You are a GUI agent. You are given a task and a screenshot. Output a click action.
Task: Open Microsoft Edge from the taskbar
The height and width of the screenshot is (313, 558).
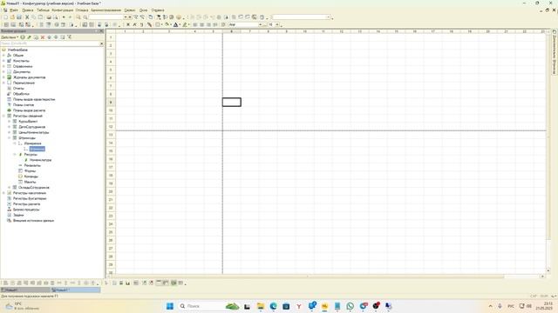click(x=273, y=306)
